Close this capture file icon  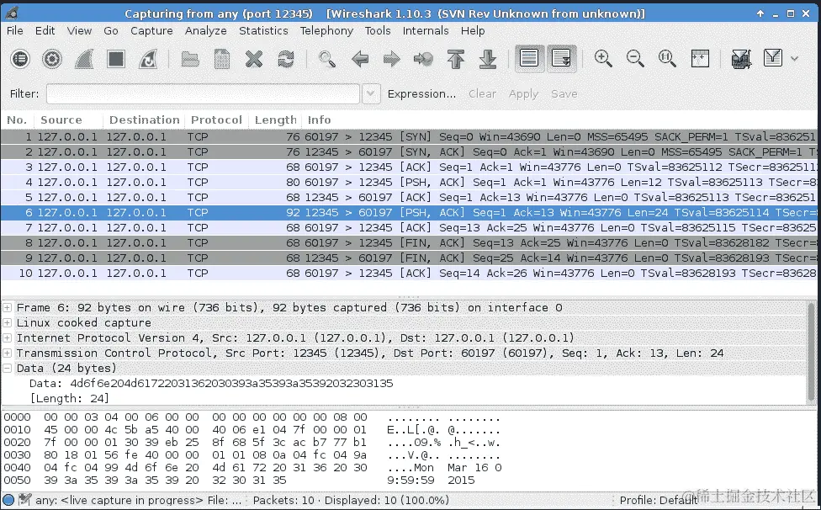point(254,59)
